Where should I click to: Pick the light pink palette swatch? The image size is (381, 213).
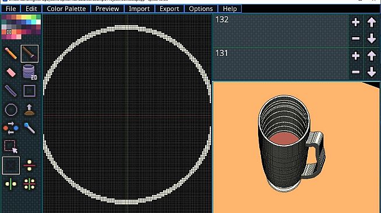coord(19,37)
